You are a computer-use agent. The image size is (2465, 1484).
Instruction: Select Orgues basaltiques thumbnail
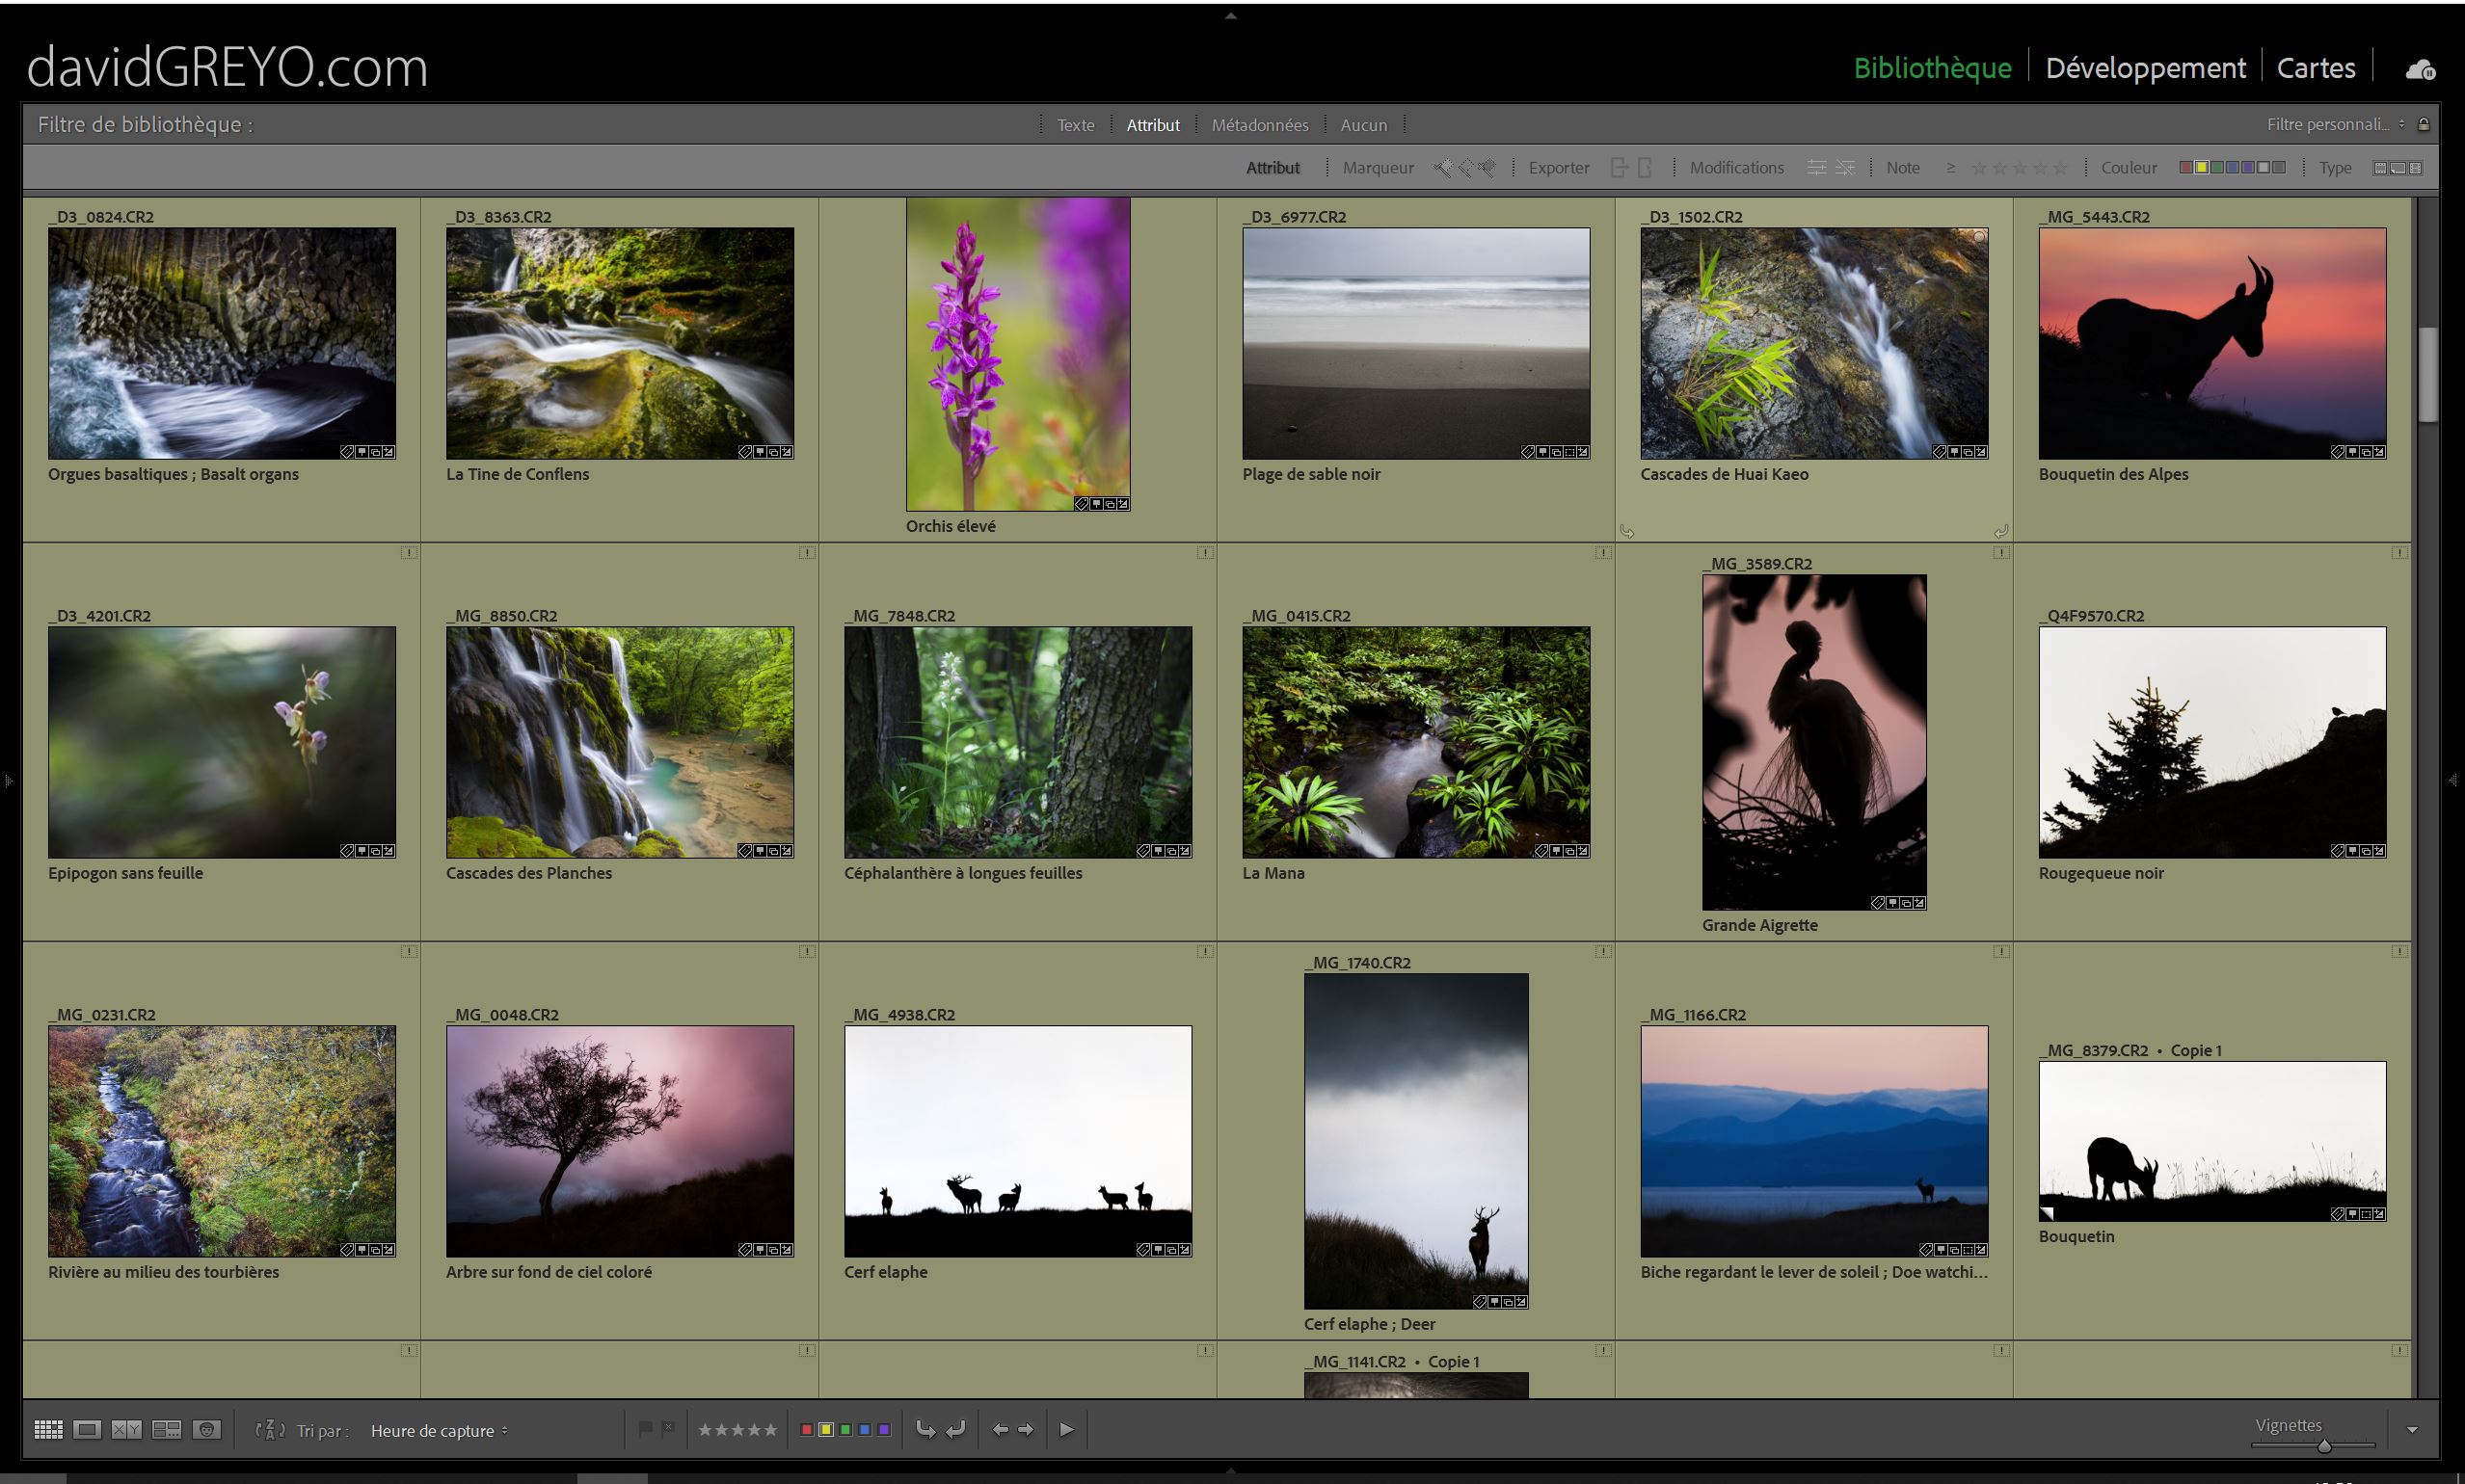pos(221,344)
